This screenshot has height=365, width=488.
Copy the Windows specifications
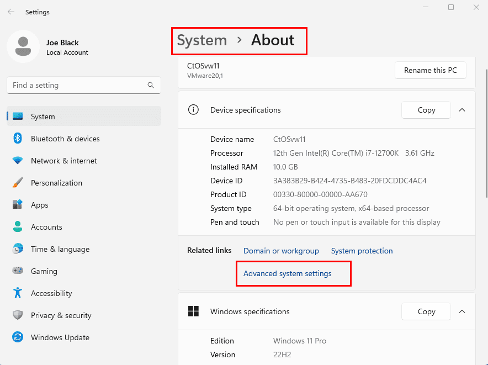point(426,311)
